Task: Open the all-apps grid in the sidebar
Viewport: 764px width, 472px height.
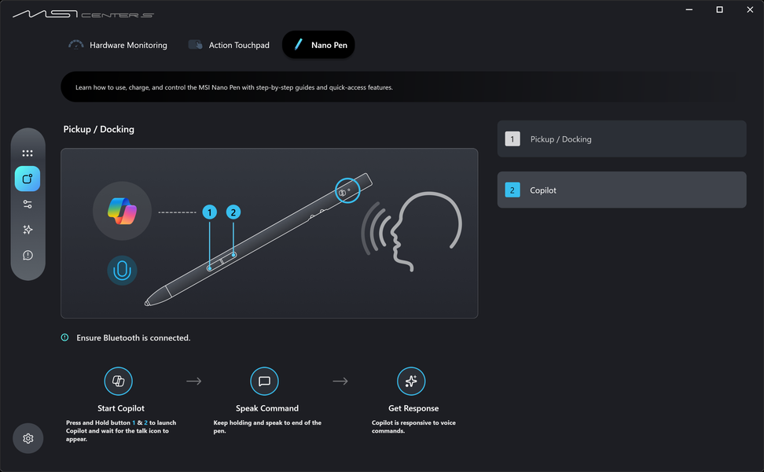Action: pos(28,153)
